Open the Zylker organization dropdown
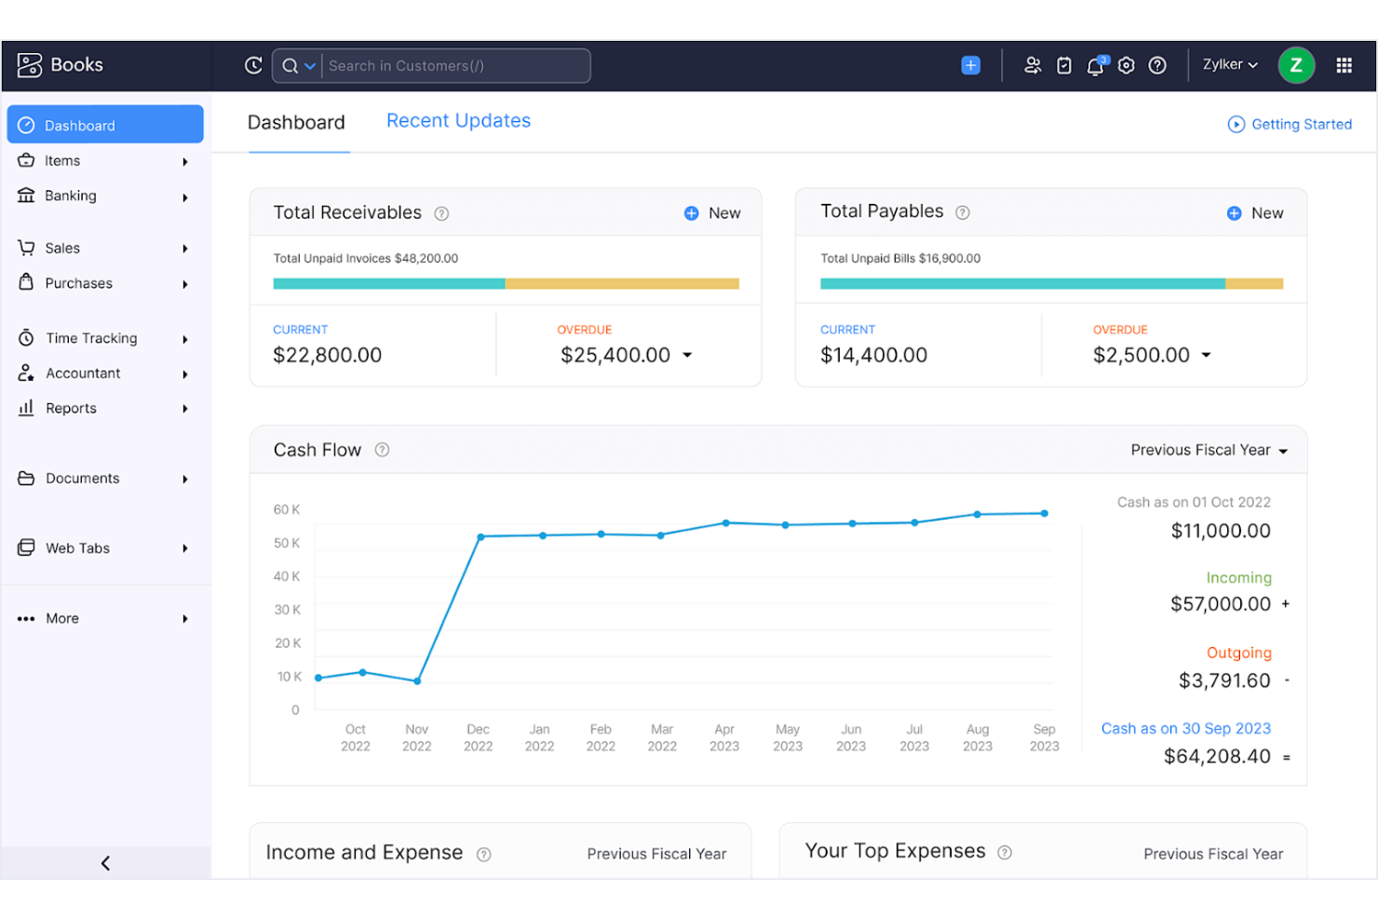Screen dimensions: 1378x919 pyautogui.click(x=1229, y=64)
